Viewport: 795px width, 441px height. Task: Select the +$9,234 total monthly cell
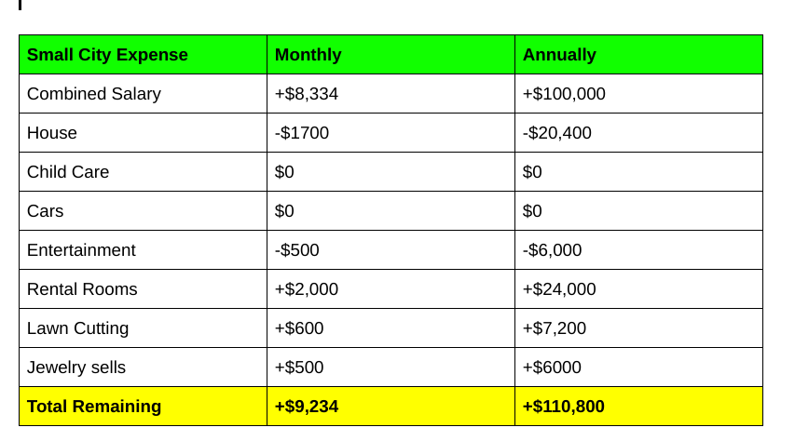pos(307,407)
